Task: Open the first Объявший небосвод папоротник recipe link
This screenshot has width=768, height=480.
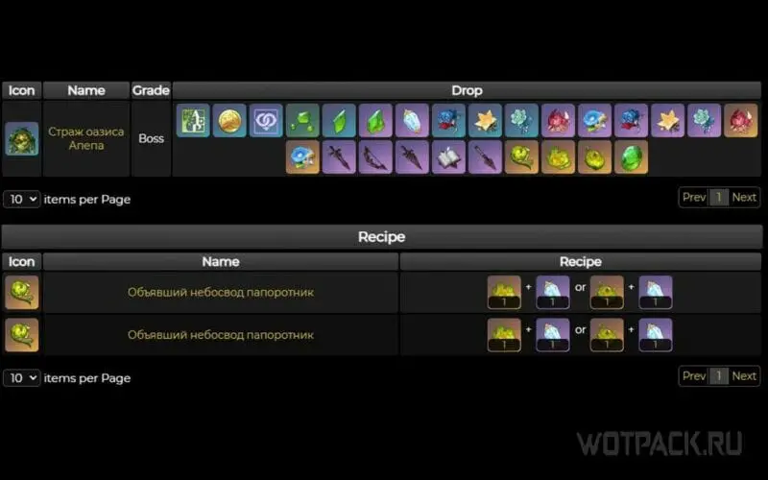Action: (x=221, y=293)
